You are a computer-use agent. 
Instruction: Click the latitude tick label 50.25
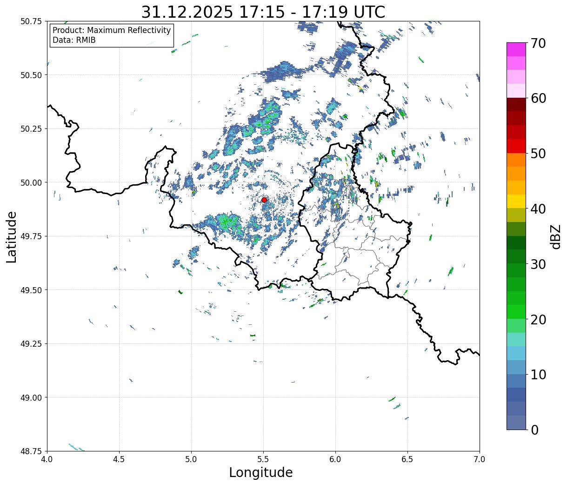(x=31, y=129)
